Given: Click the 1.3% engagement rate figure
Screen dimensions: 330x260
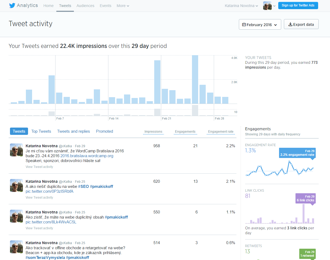Looking at the screenshot, I should (x=250, y=150).
